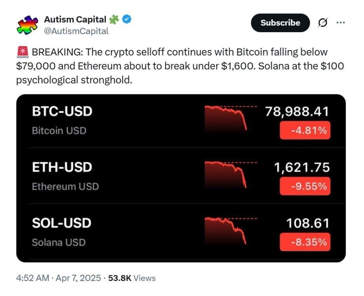Click the Solana red sparkline chart

coord(231,231)
